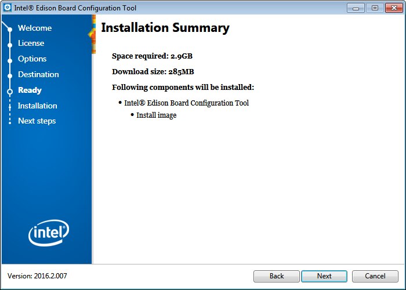Click the 'Install image' list item
This screenshot has height=290, width=406.
157,115
